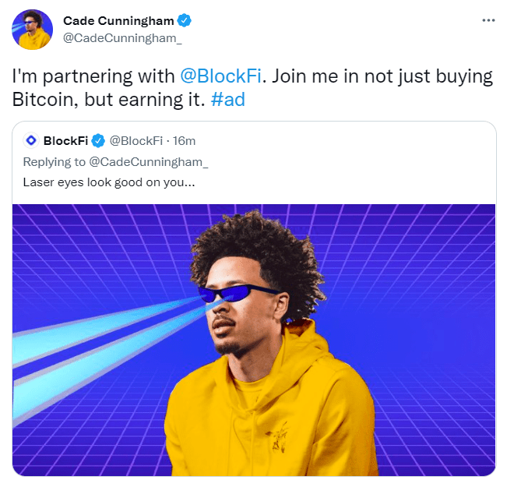
Task: Open the @BlockFi mention in tweet text
Action: (x=220, y=76)
